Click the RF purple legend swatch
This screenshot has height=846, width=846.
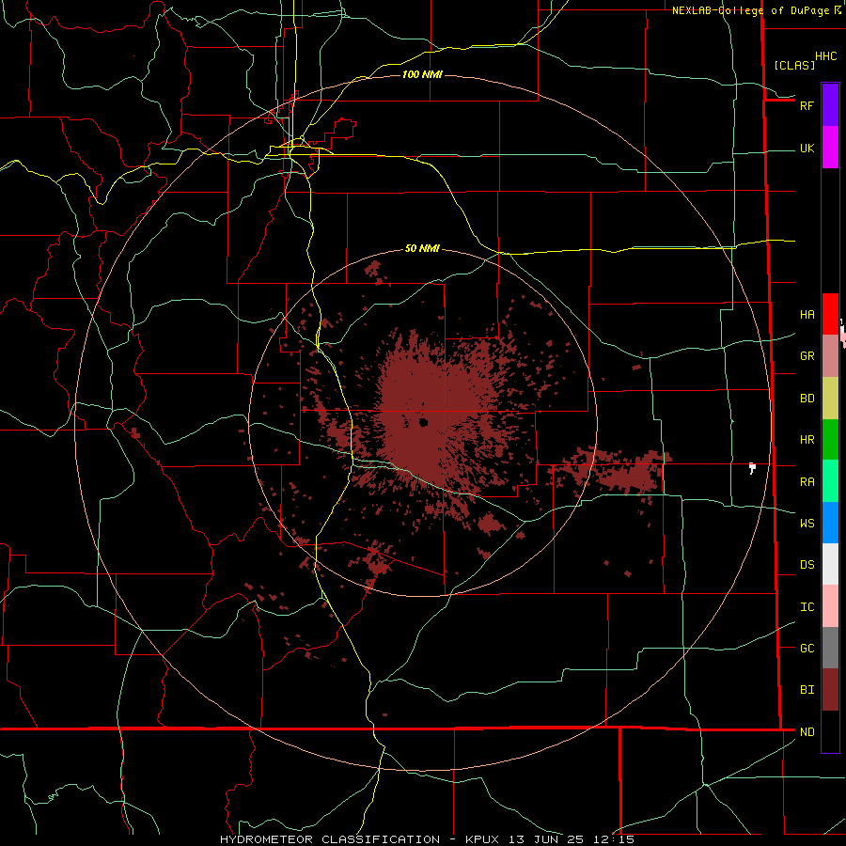830,105
